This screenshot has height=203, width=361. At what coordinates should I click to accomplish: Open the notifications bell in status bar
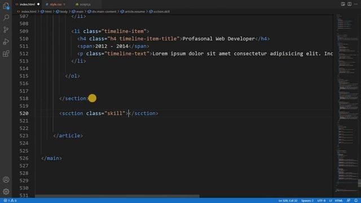coord(356,201)
